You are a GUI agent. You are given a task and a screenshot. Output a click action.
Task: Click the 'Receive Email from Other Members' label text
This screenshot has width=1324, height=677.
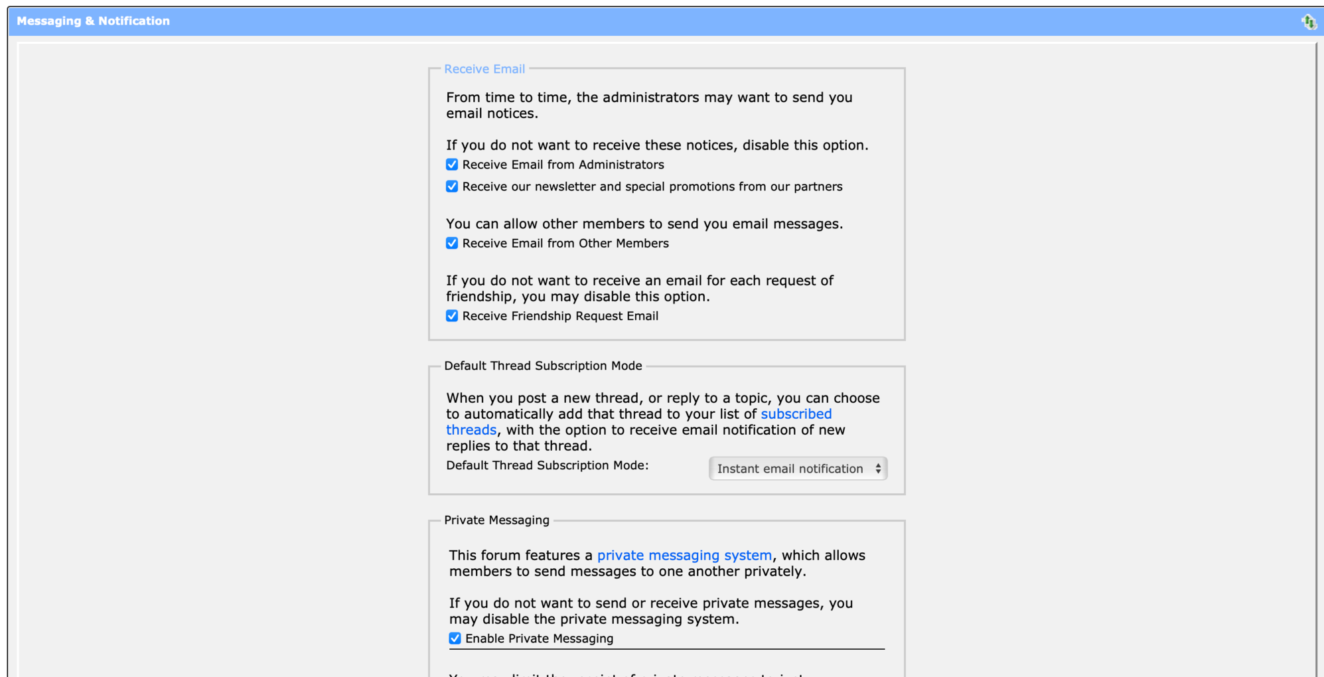click(565, 244)
